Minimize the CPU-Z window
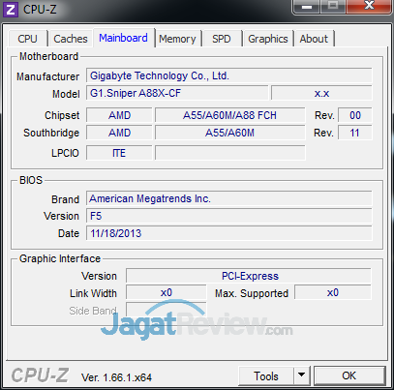This screenshot has width=394, height=390. pos(306,7)
